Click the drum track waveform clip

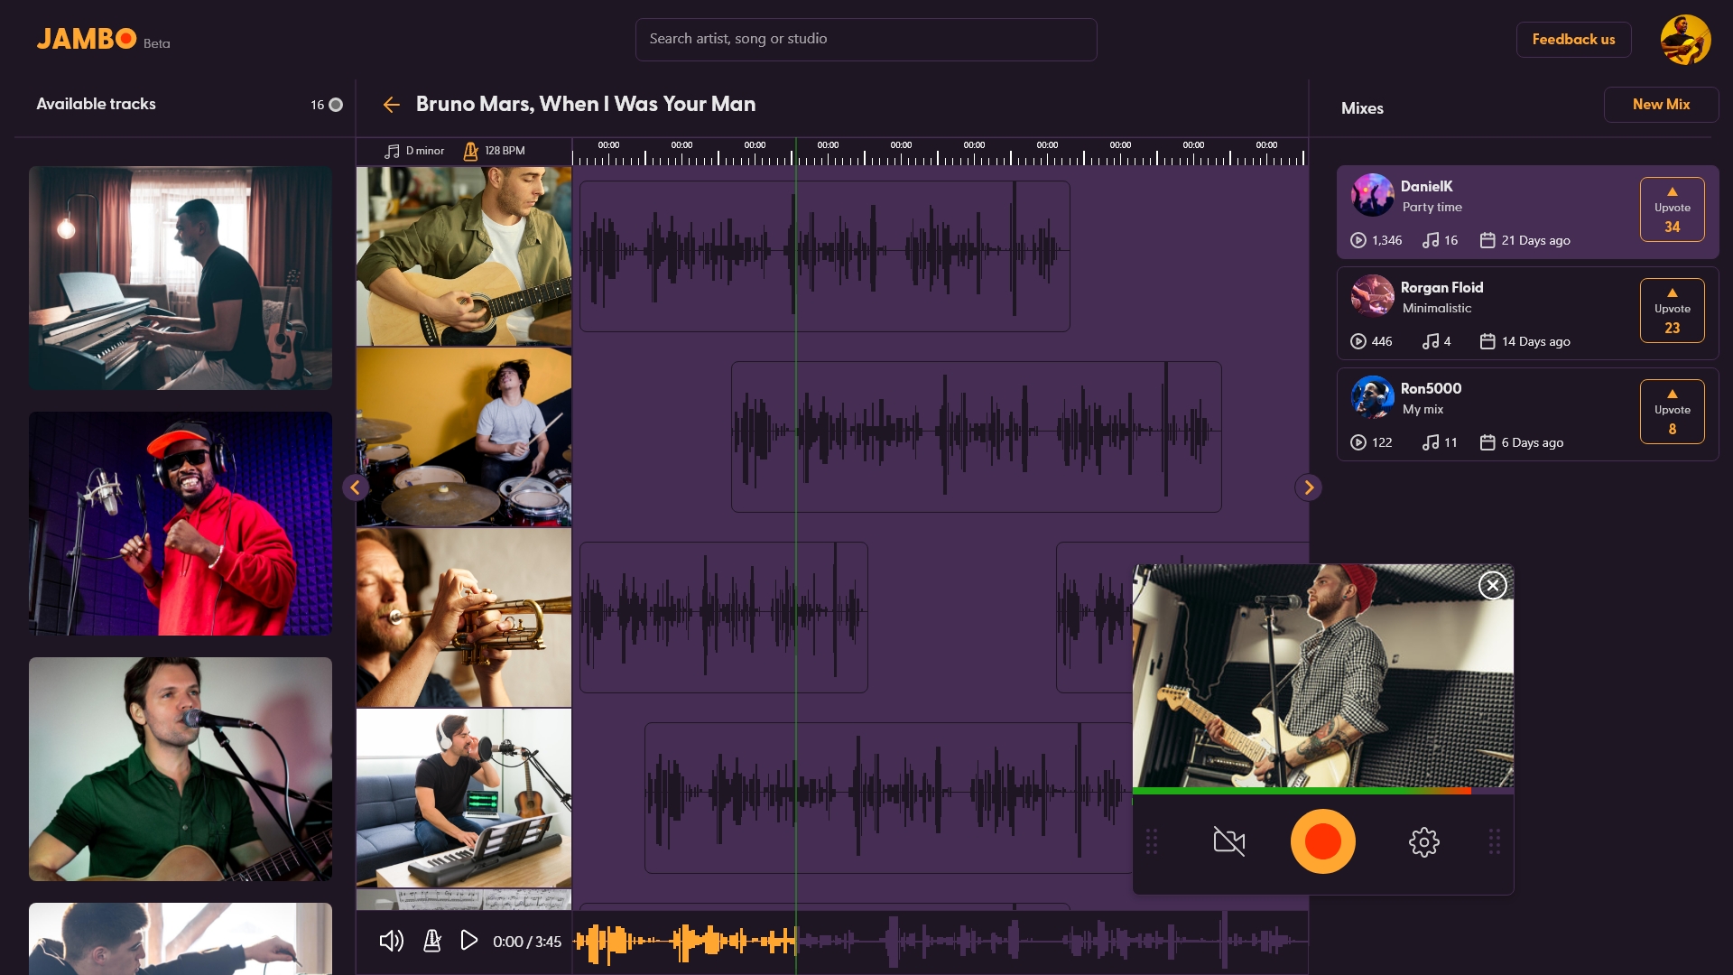click(976, 437)
